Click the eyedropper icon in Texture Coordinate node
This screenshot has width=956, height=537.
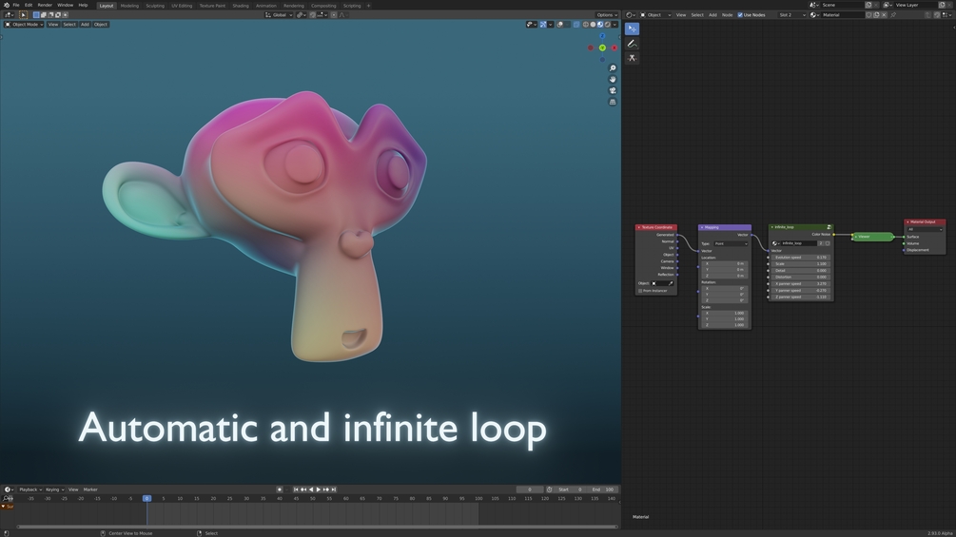pos(671,283)
